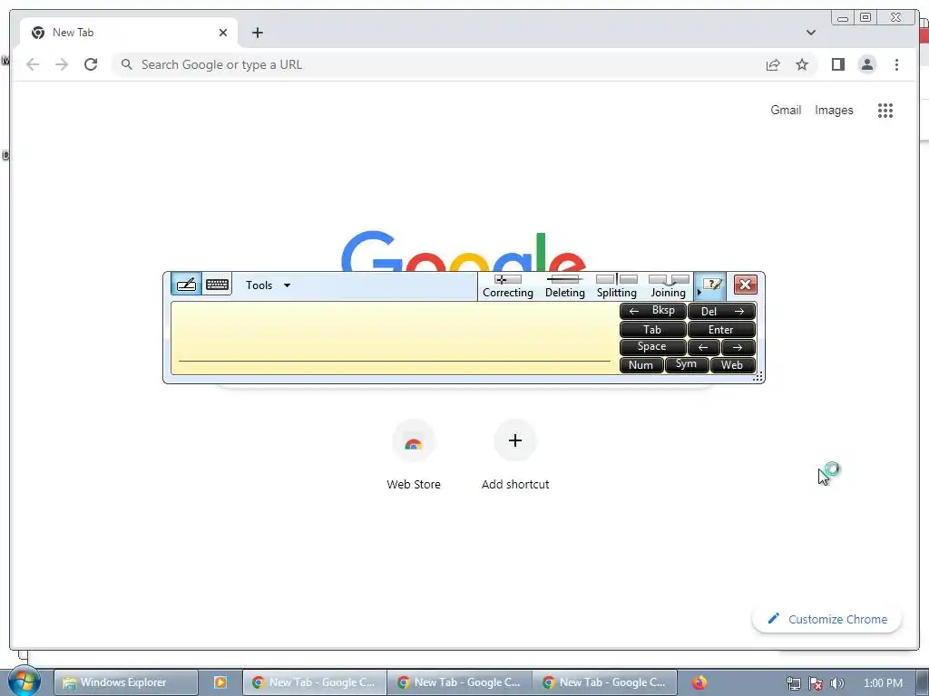Switch to the first New Tab Chrome taskbar item
This screenshot has height=696, width=929.
[x=315, y=682]
